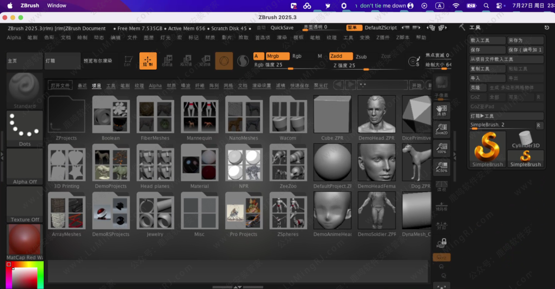Image resolution: width=555 pixels, height=289 pixels.
Task: Click the Edit mode icon
Action: (128, 61)
